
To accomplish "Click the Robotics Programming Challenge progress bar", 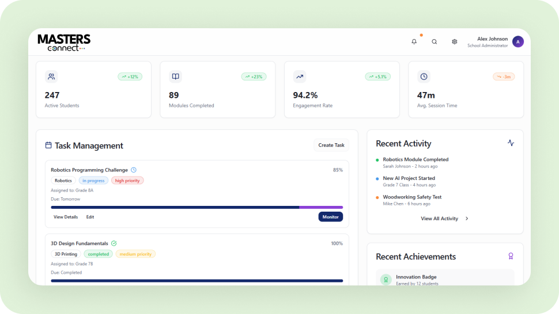I will coord(197,207).
